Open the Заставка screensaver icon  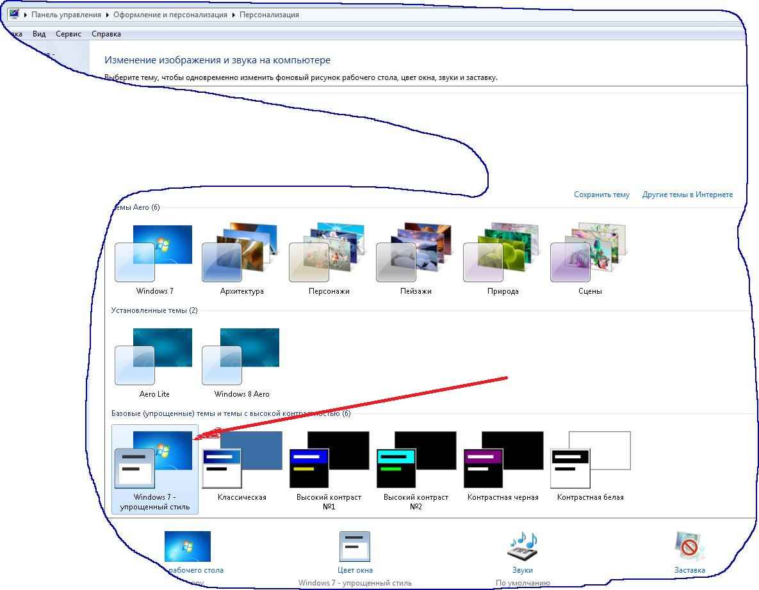(x=689, y=546)
